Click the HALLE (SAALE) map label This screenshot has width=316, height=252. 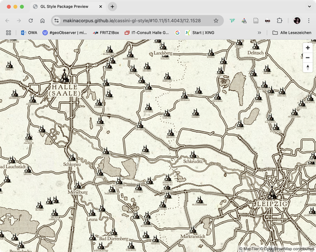[65, 90]
